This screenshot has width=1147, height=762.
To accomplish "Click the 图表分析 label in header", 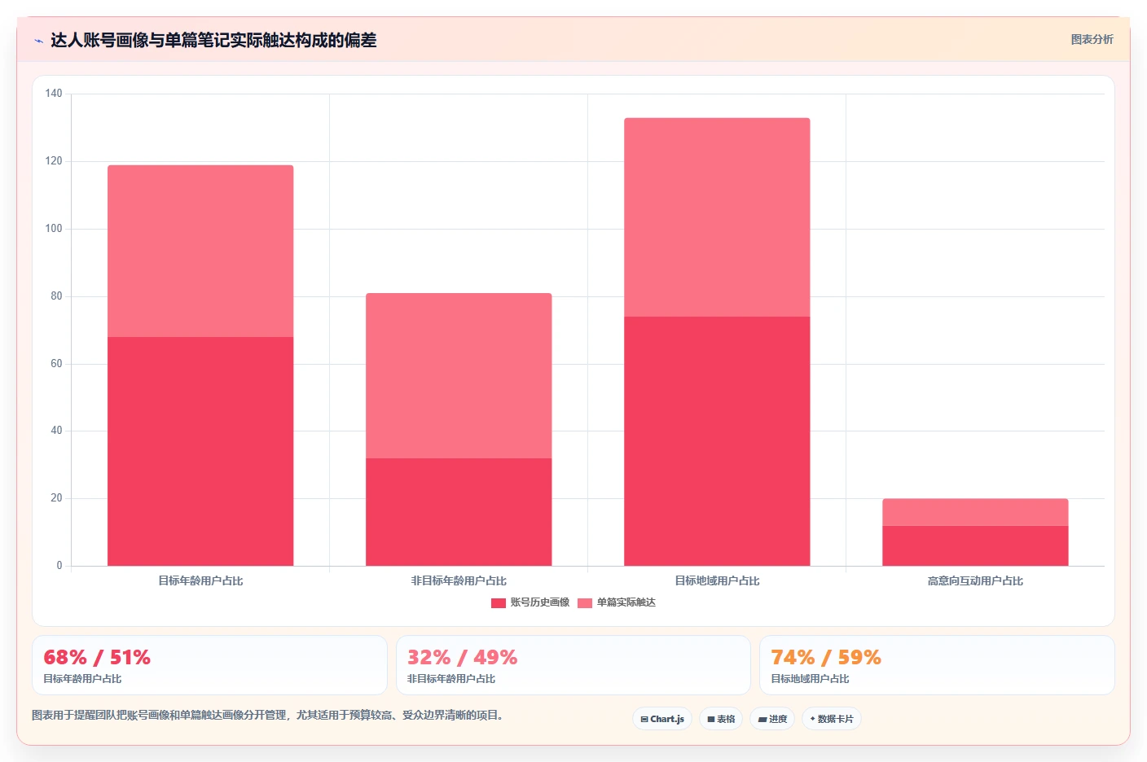I will tap(1092, 39).
